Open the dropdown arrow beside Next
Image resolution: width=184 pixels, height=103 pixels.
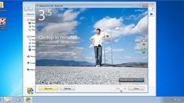[x=125, y=88]
